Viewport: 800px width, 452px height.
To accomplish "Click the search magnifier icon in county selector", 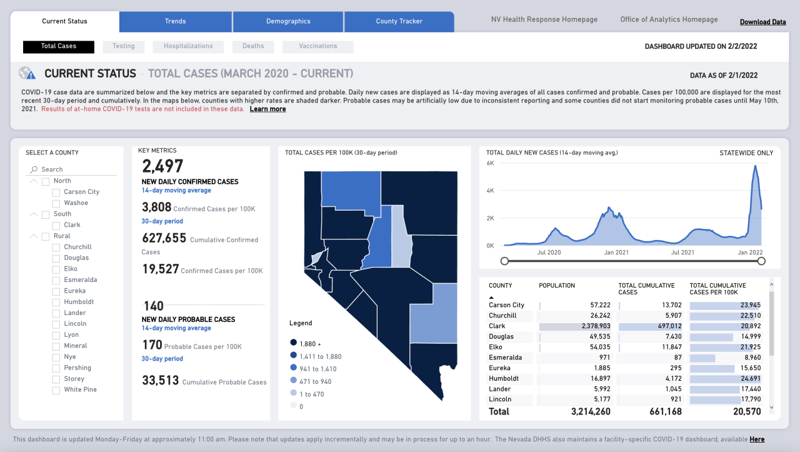I will pyautogui.click(x=34, y=169).
